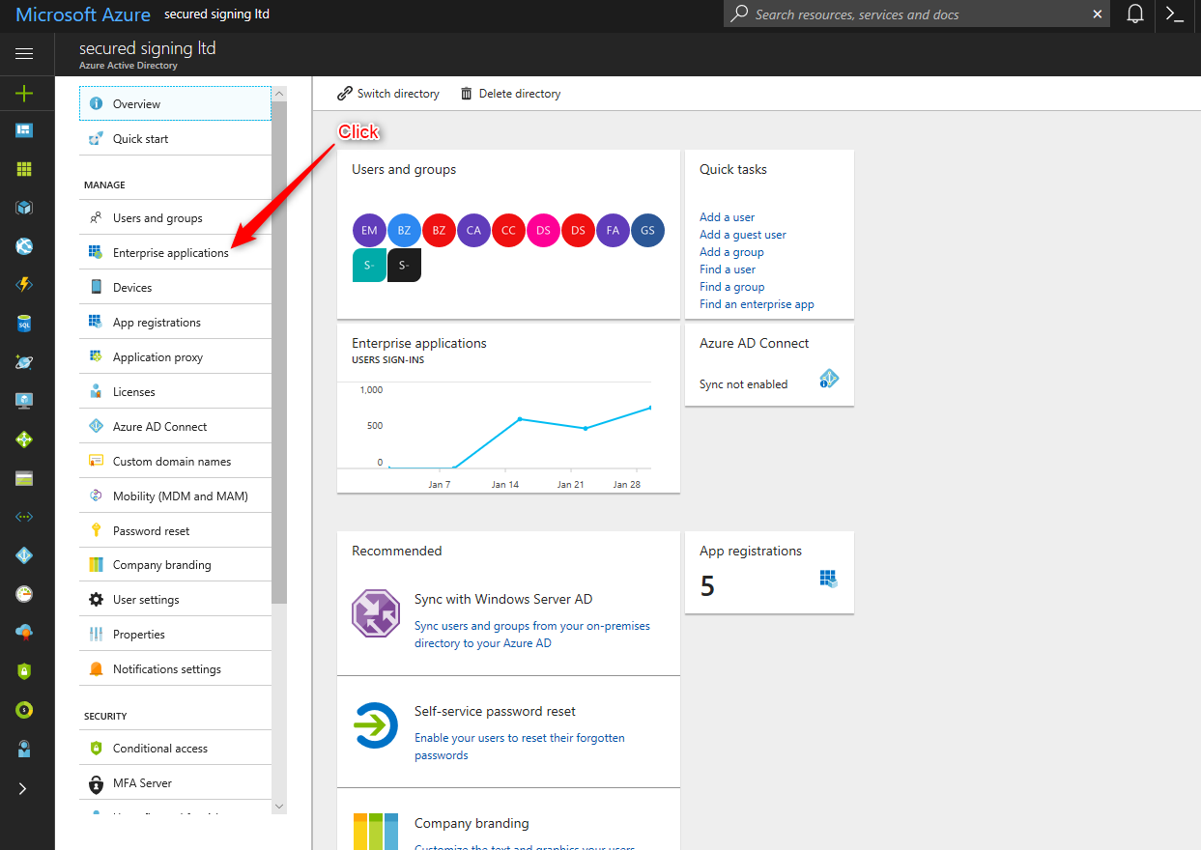Click Add a group link
Viewport: 1201px width, 850px height.
pyautogui.click(x=731, y=252)
